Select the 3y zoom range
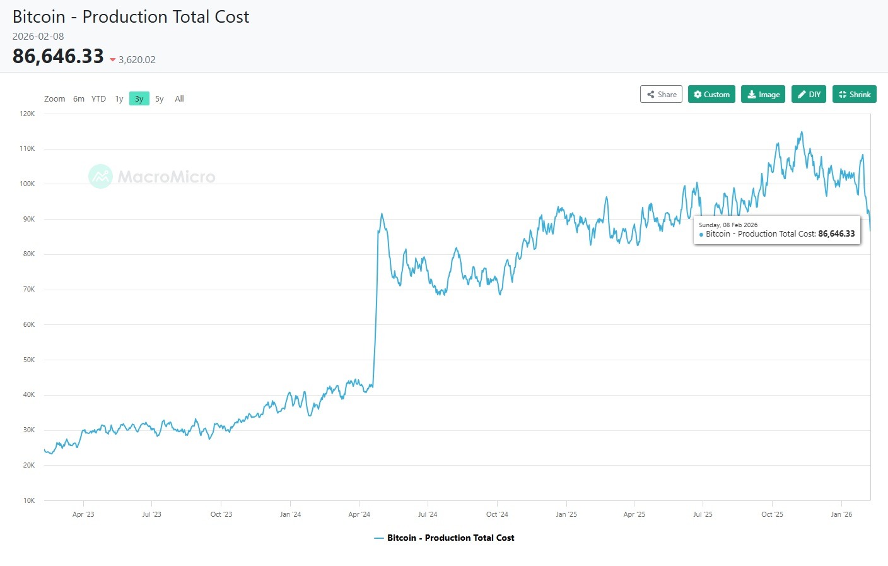The image size is (888, 566). click(x=139, y=99)
